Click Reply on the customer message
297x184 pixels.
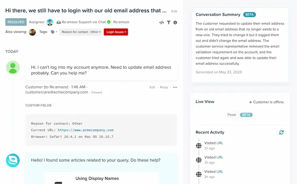point(164,87)
